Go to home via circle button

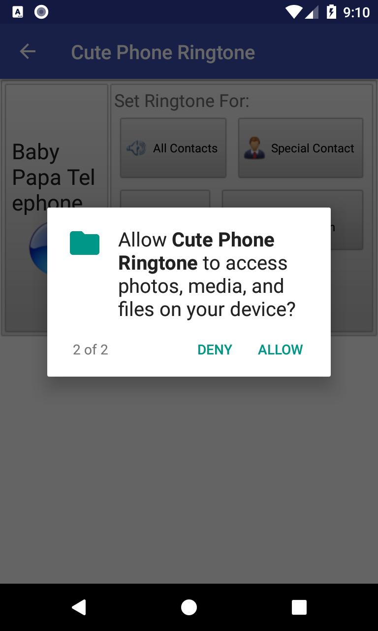click(189, 607)
